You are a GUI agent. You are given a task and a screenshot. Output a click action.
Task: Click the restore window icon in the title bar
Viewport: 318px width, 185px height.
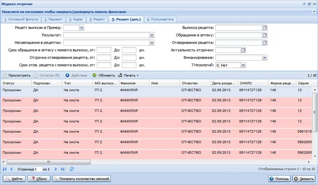[x=309, y=4]
